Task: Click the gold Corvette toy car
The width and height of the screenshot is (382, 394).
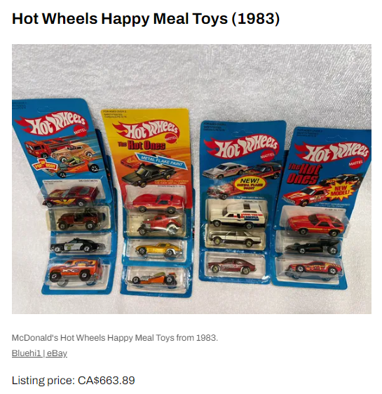Action: tap(158, 250)
